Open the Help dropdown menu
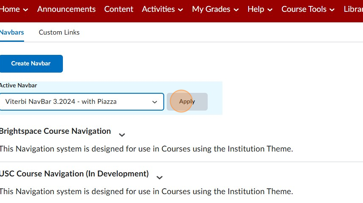Viewport: 363px width, 203px height. (260, 9)
